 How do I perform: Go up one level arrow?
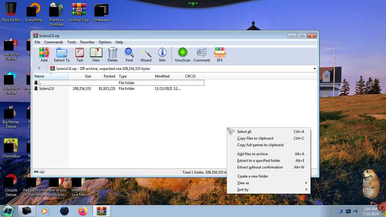click(x=39, y=68)
